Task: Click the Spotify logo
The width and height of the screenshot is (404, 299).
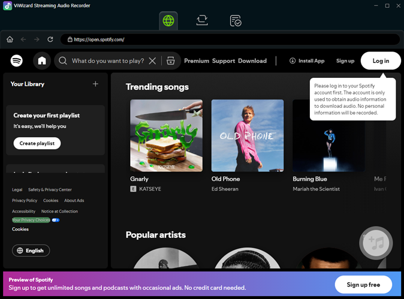Action: pyautogui.click(x=17, y=61)
